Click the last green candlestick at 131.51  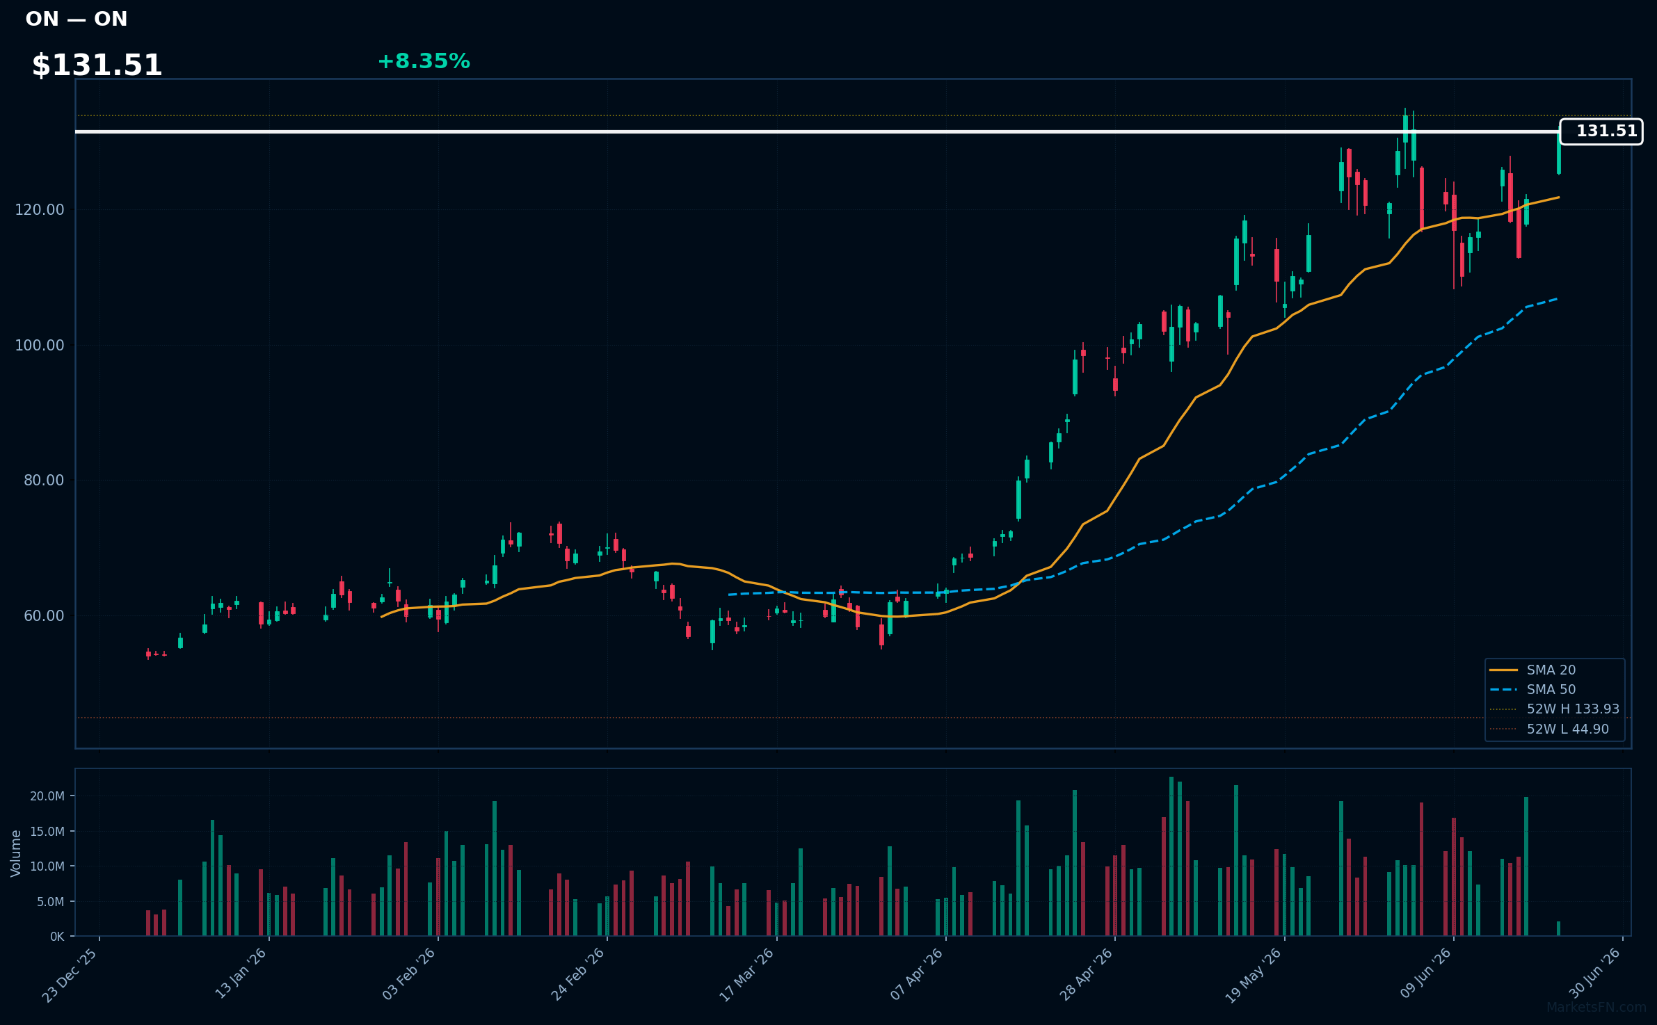pyautogui.click(x=1558, y=152)
